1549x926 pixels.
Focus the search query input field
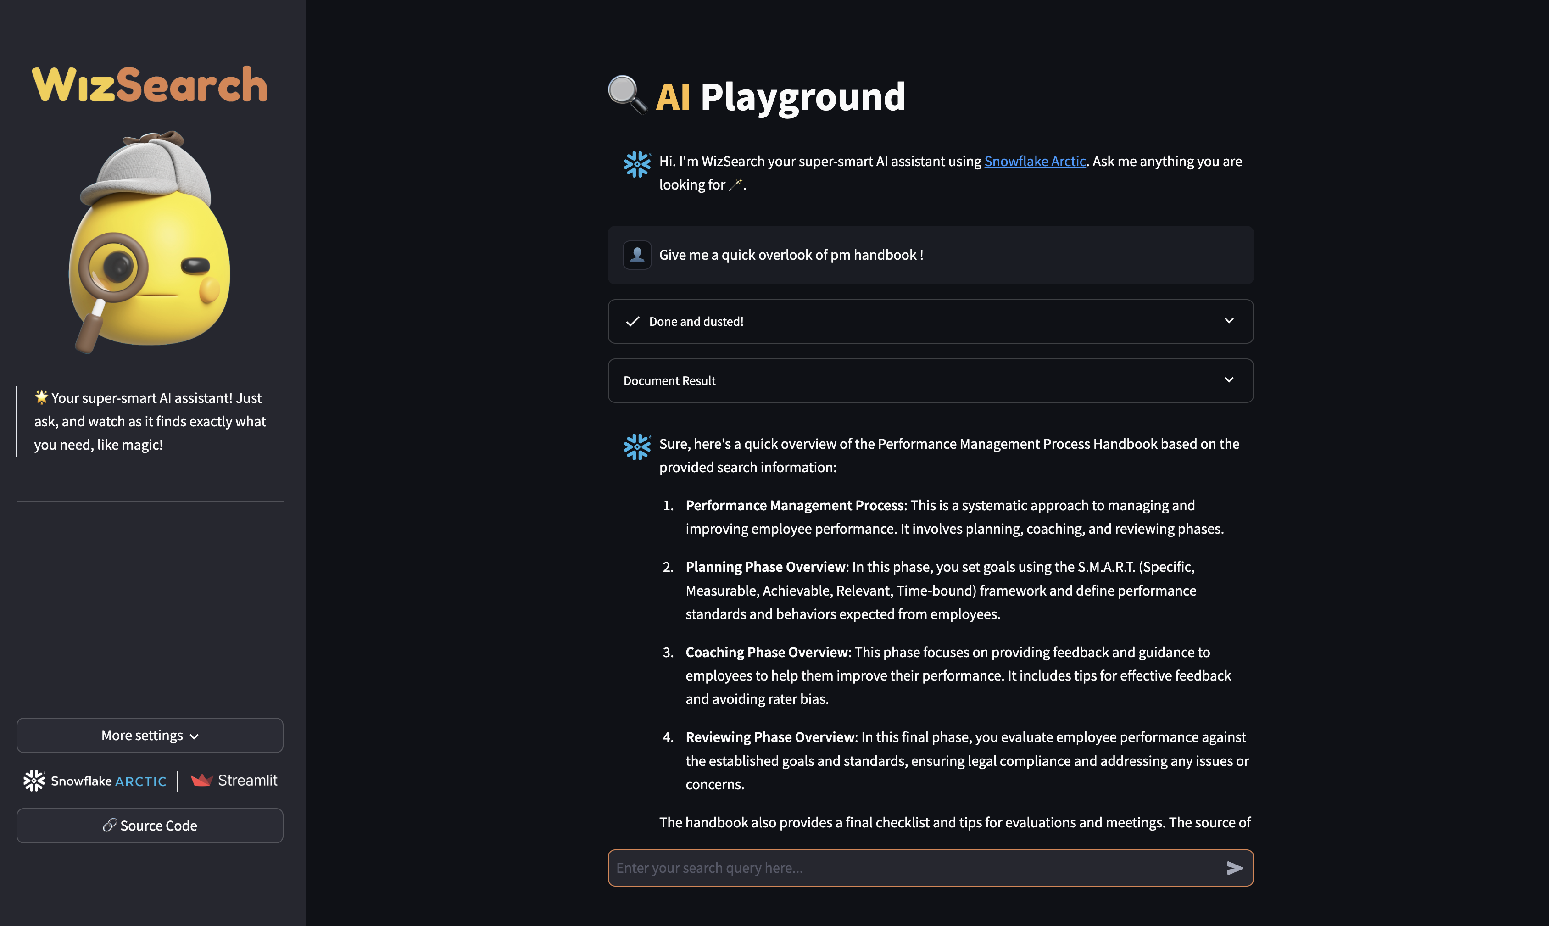911,868
